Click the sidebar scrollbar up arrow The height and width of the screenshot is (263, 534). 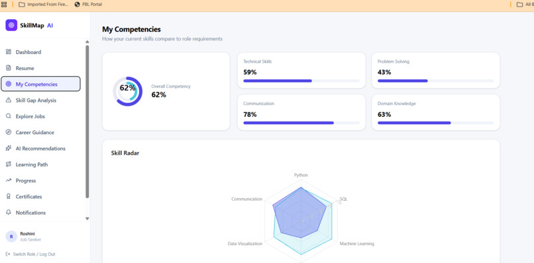[x=87, y=42]
